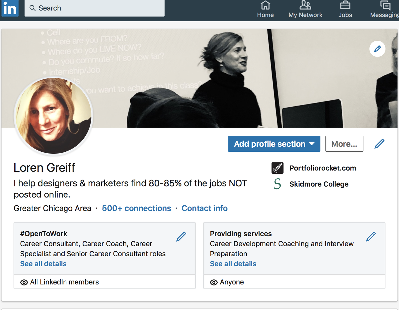Edit intro using pencil beside More button
This screenshot has height=310, width=399.
point(379,144)
